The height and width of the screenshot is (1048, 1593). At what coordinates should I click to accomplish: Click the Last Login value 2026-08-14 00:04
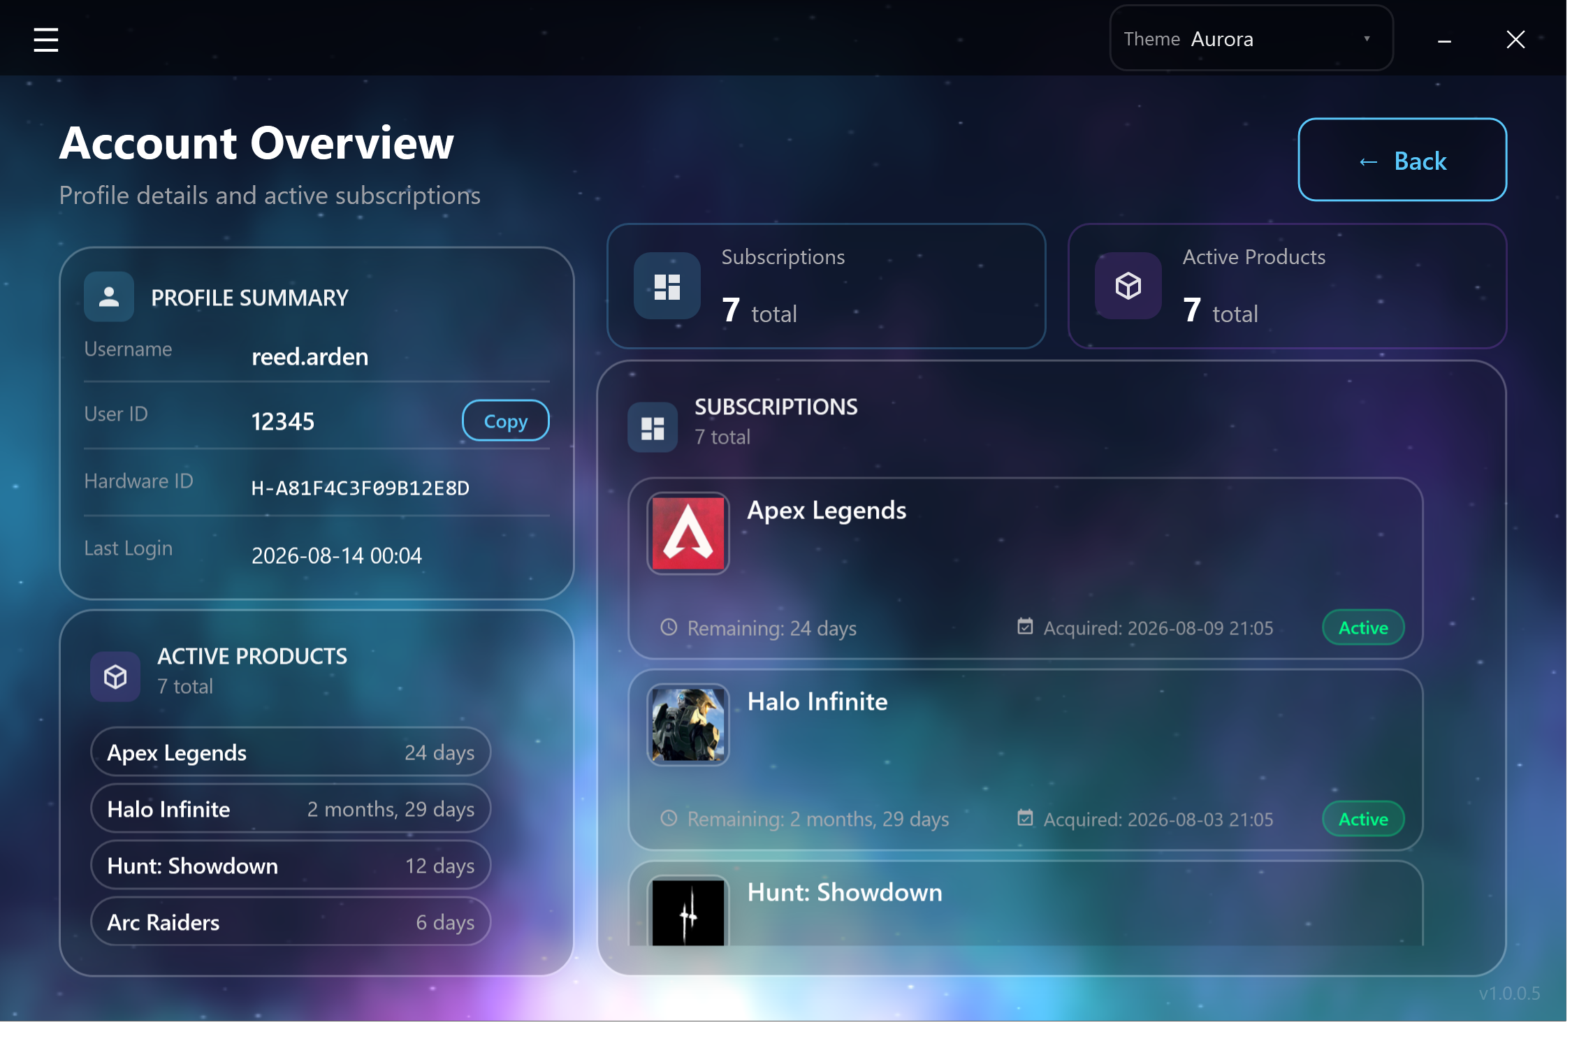pyautogui.click(x=336, y=555)
